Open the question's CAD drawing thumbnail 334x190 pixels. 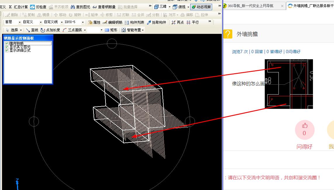click(x=289, y=84)
